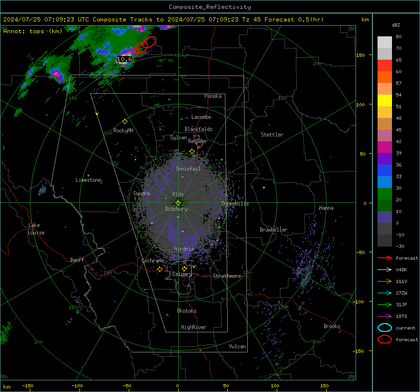This screenshot has height=392, width=420.
Task: Select the Red Deer label on map
Action: (x=198, y=141)
